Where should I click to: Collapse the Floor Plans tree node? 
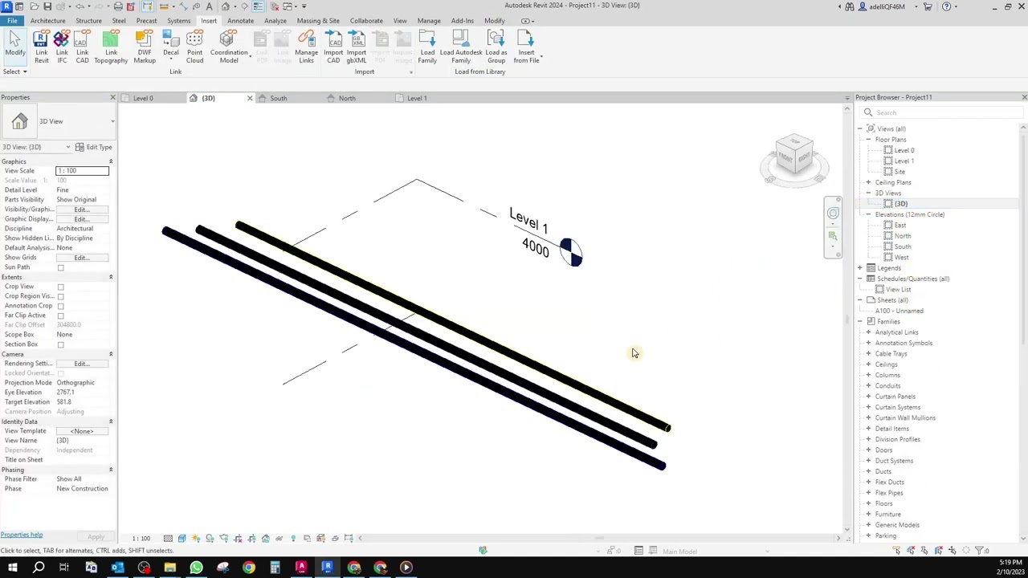(868, 140)
